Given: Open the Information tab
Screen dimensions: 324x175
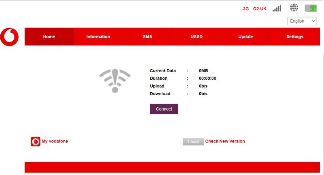Looking at the screenshot, I should coord(98,37).
